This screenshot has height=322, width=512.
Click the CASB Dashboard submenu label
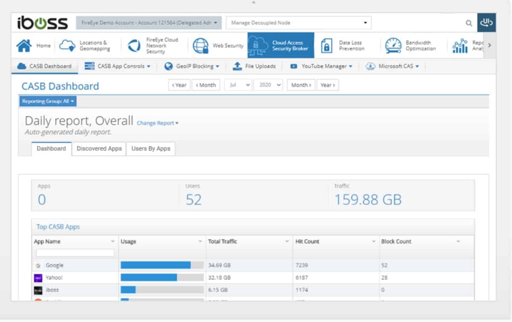[50, 67]
